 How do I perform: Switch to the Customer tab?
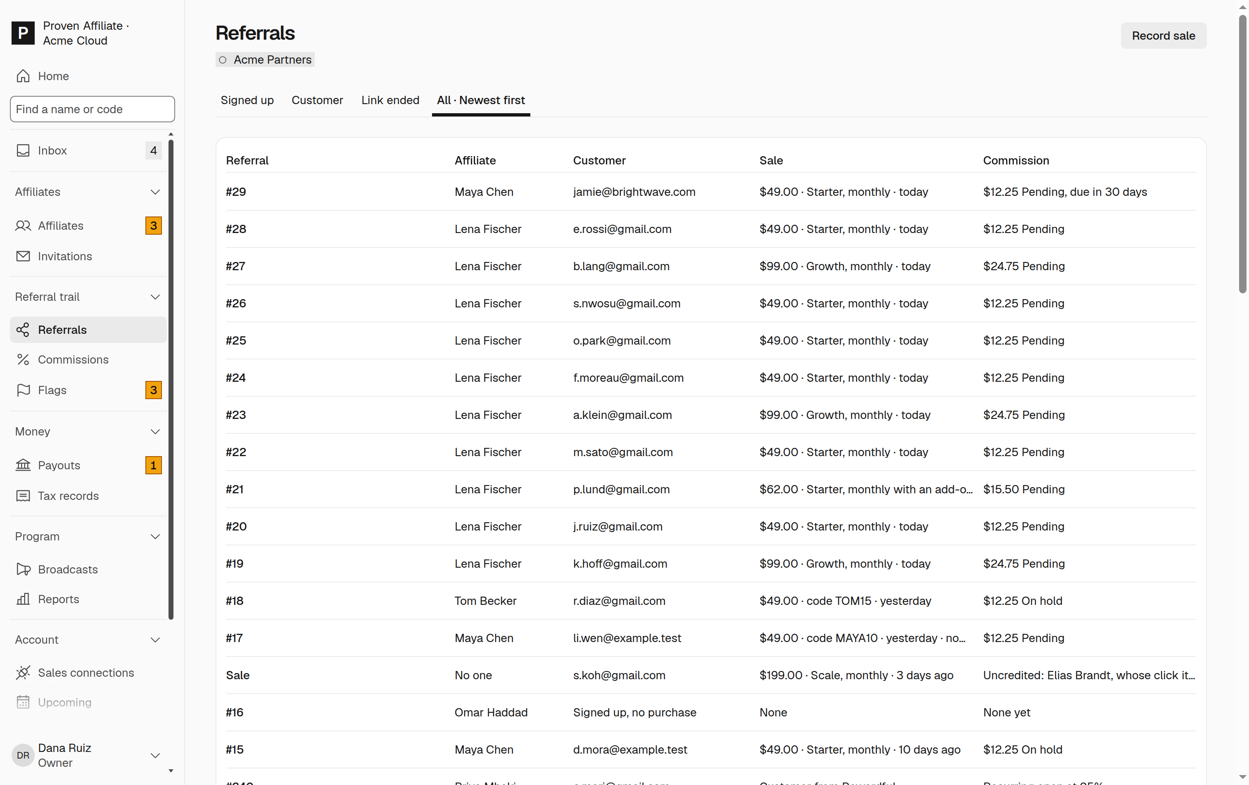pyautogui.click(x=317, y=100)
